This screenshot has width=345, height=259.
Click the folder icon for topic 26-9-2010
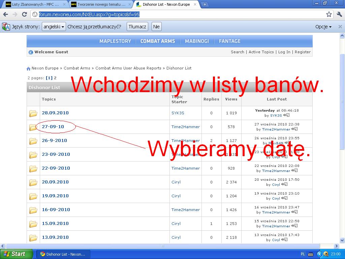tap(33, 141)
